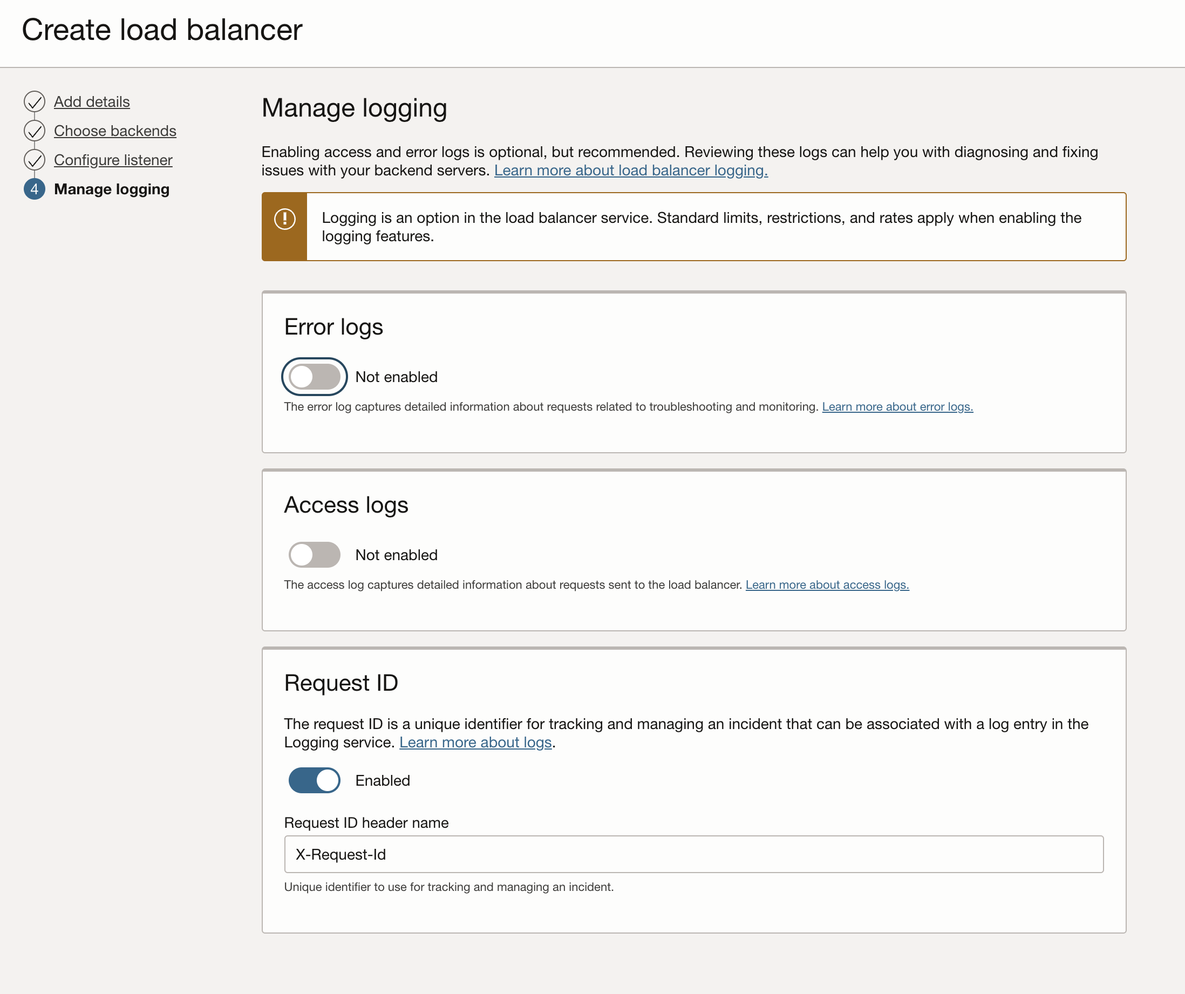Viewport: 1185px width, 994px height.
Task: Open Learn more about load balancer logging
Action: (631, 171)
